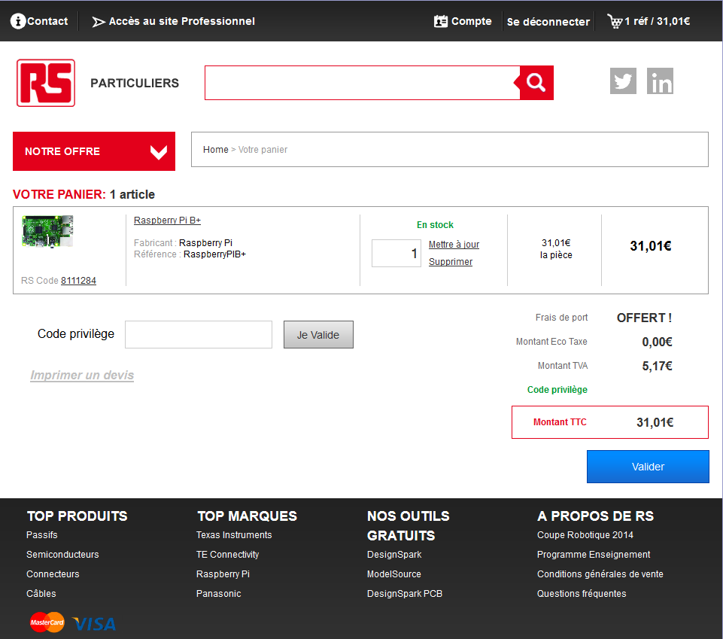Click the unit price 31,01€ la pièce
The width and height of the screenshot is (723, 639).
pos(556,248)
